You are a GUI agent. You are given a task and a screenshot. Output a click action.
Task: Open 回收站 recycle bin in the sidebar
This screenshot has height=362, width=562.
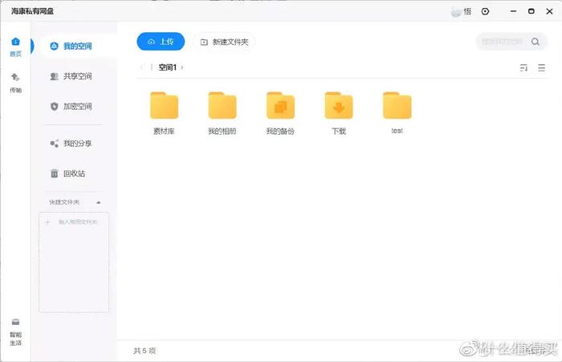click(x=68, y=173)
